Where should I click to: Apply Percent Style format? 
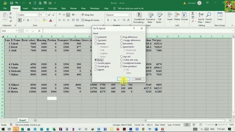click(115, 20)
